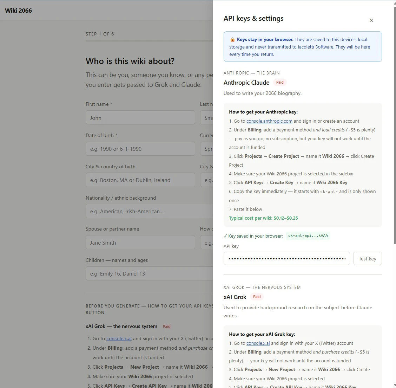Click the Paid badge next to Anthropic Claude

pyautogui.click(x=280, y=82)
